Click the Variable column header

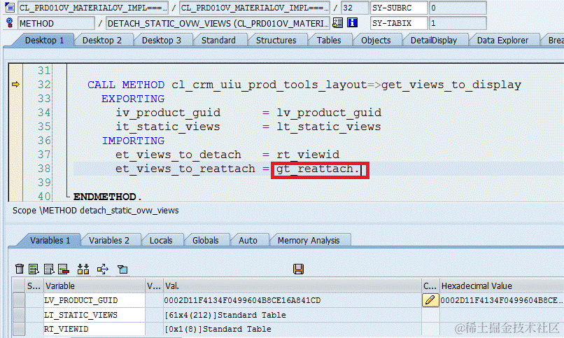(94, 286)
